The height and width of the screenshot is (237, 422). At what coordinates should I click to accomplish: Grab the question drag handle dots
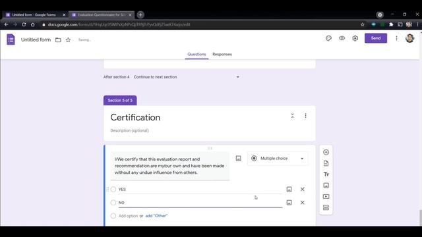pos(210,148)
